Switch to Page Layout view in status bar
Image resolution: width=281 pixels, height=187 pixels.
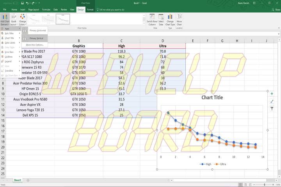tap(245, 185)
